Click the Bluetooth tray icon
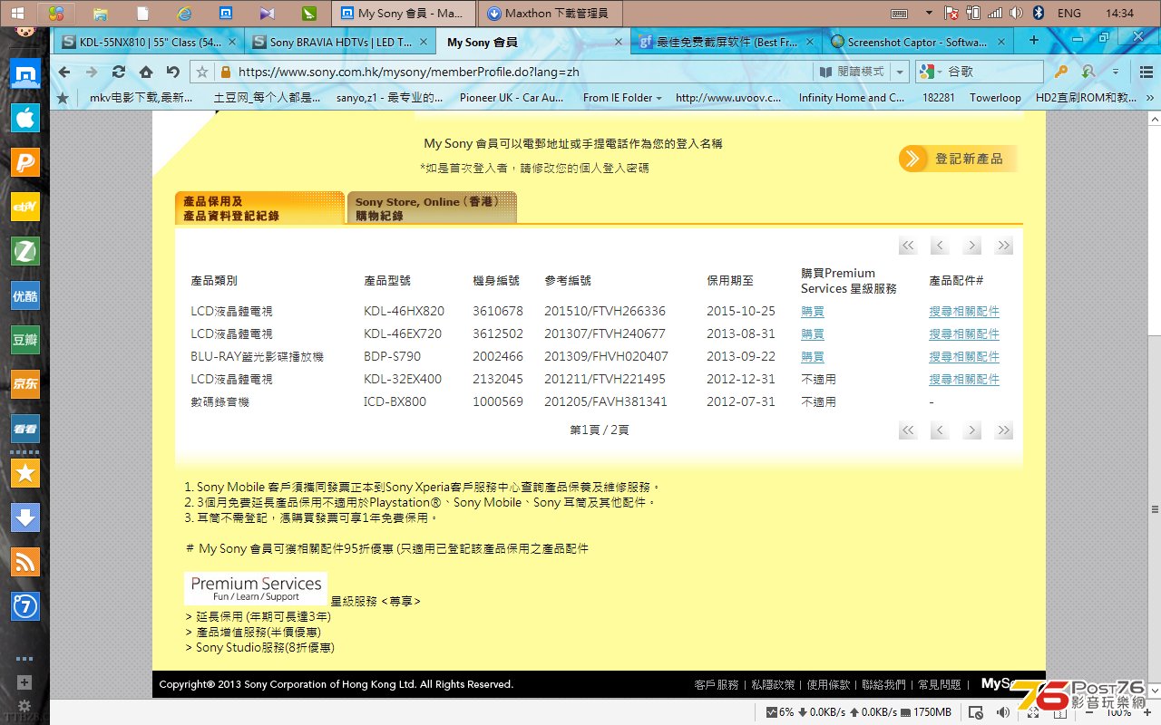 coord(1039,14)
